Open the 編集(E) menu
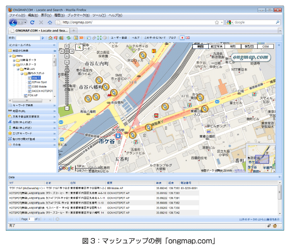The image size is (290, 250). coord(33,15)
